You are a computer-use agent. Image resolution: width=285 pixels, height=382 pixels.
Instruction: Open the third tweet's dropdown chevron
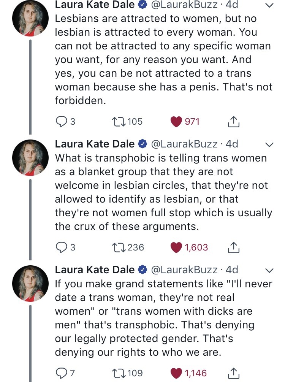coord(269,271)
